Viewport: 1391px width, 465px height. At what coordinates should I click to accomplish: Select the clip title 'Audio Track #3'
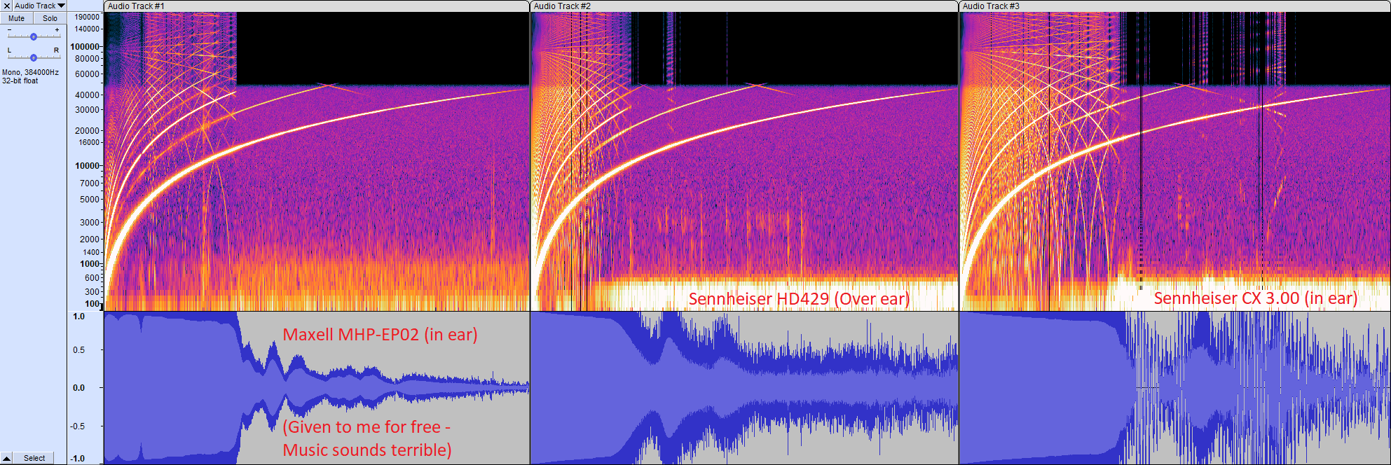click(991, 6)
